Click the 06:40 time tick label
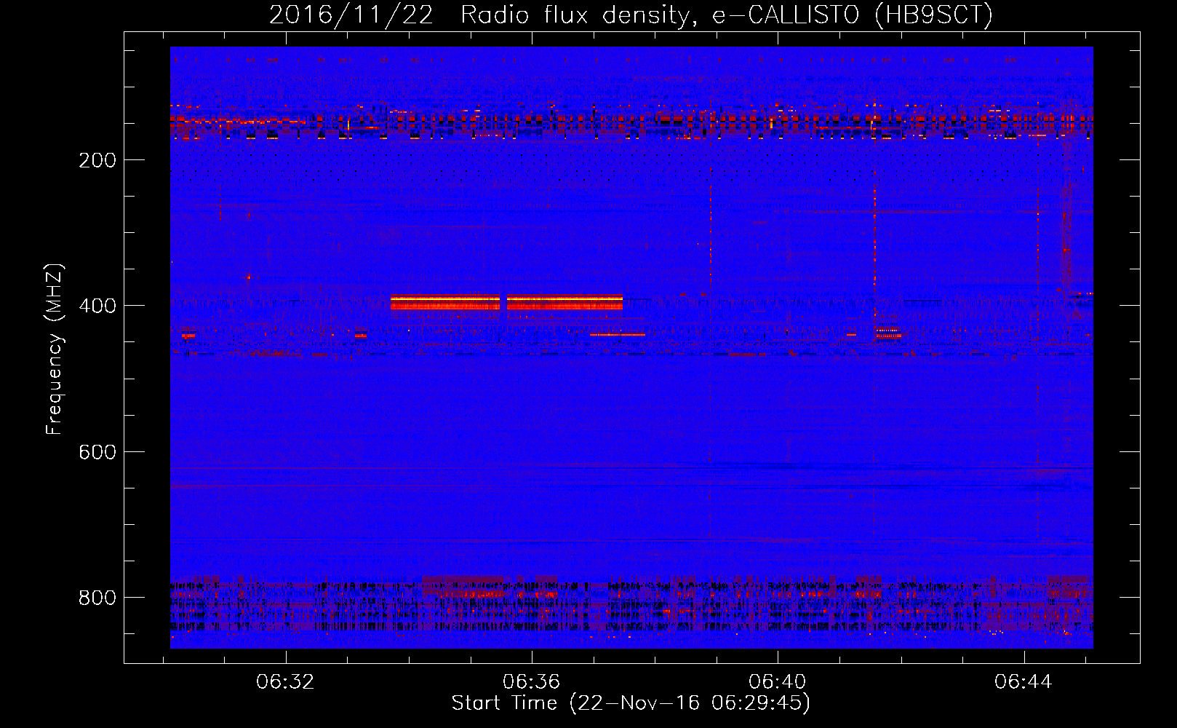The height and width of the screenshot is (728, 1177). [778, 681]
